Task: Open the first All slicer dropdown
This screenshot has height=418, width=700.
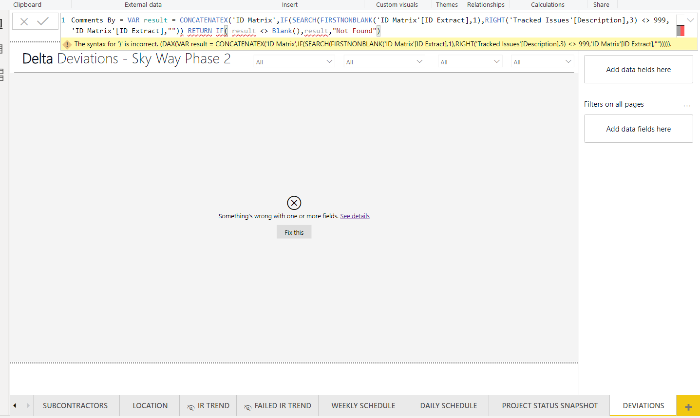Action: [x=294, y=62]
